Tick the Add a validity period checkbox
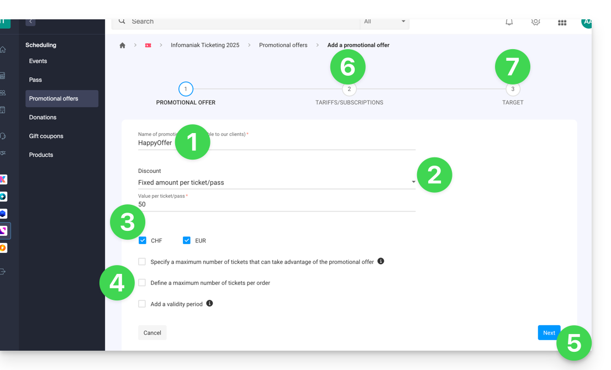 coord(143,304)
